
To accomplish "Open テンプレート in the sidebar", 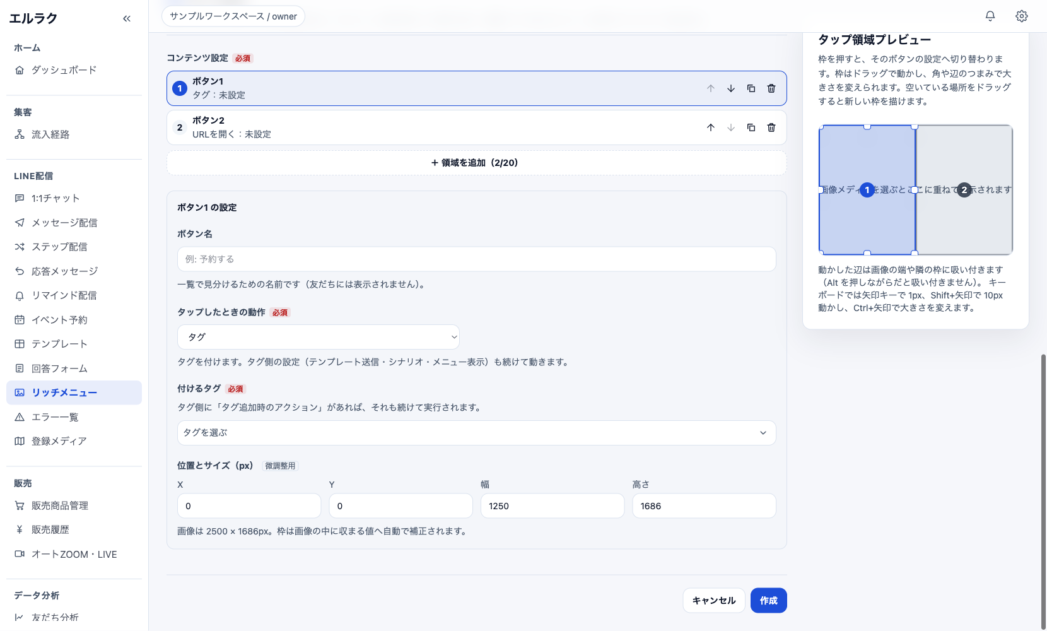I will pos(74,344).
